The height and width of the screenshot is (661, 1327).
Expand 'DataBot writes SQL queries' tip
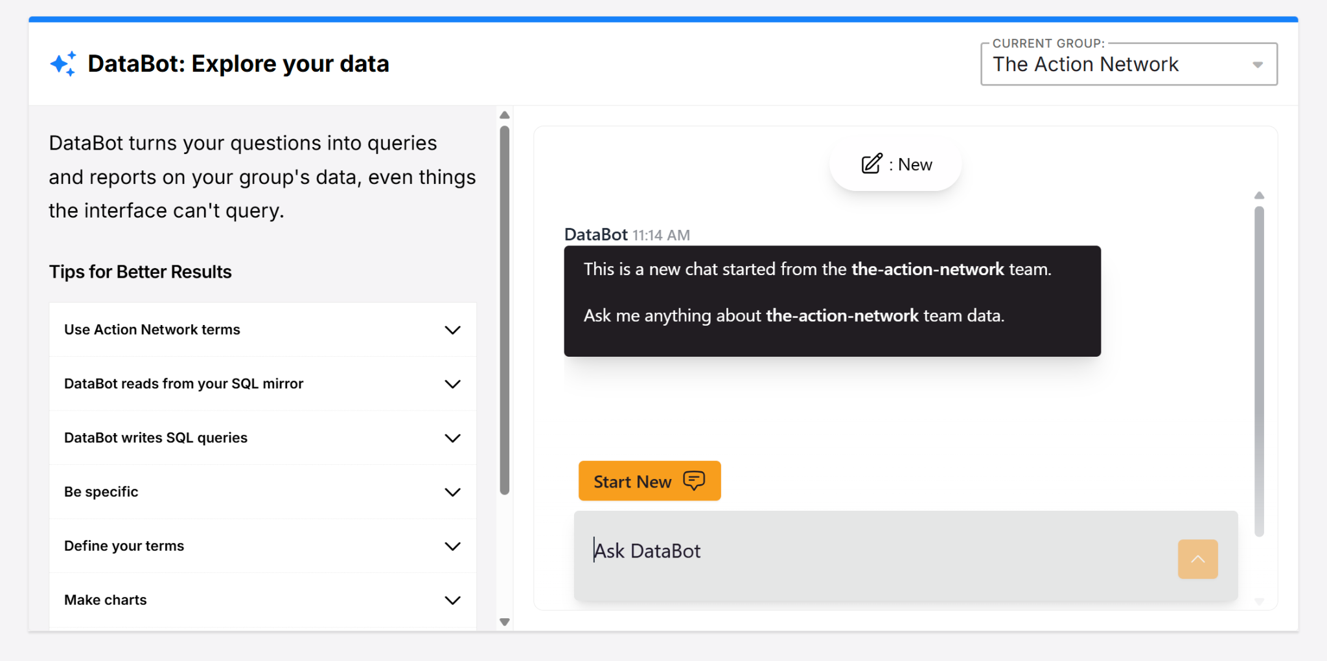coord(262,438)
